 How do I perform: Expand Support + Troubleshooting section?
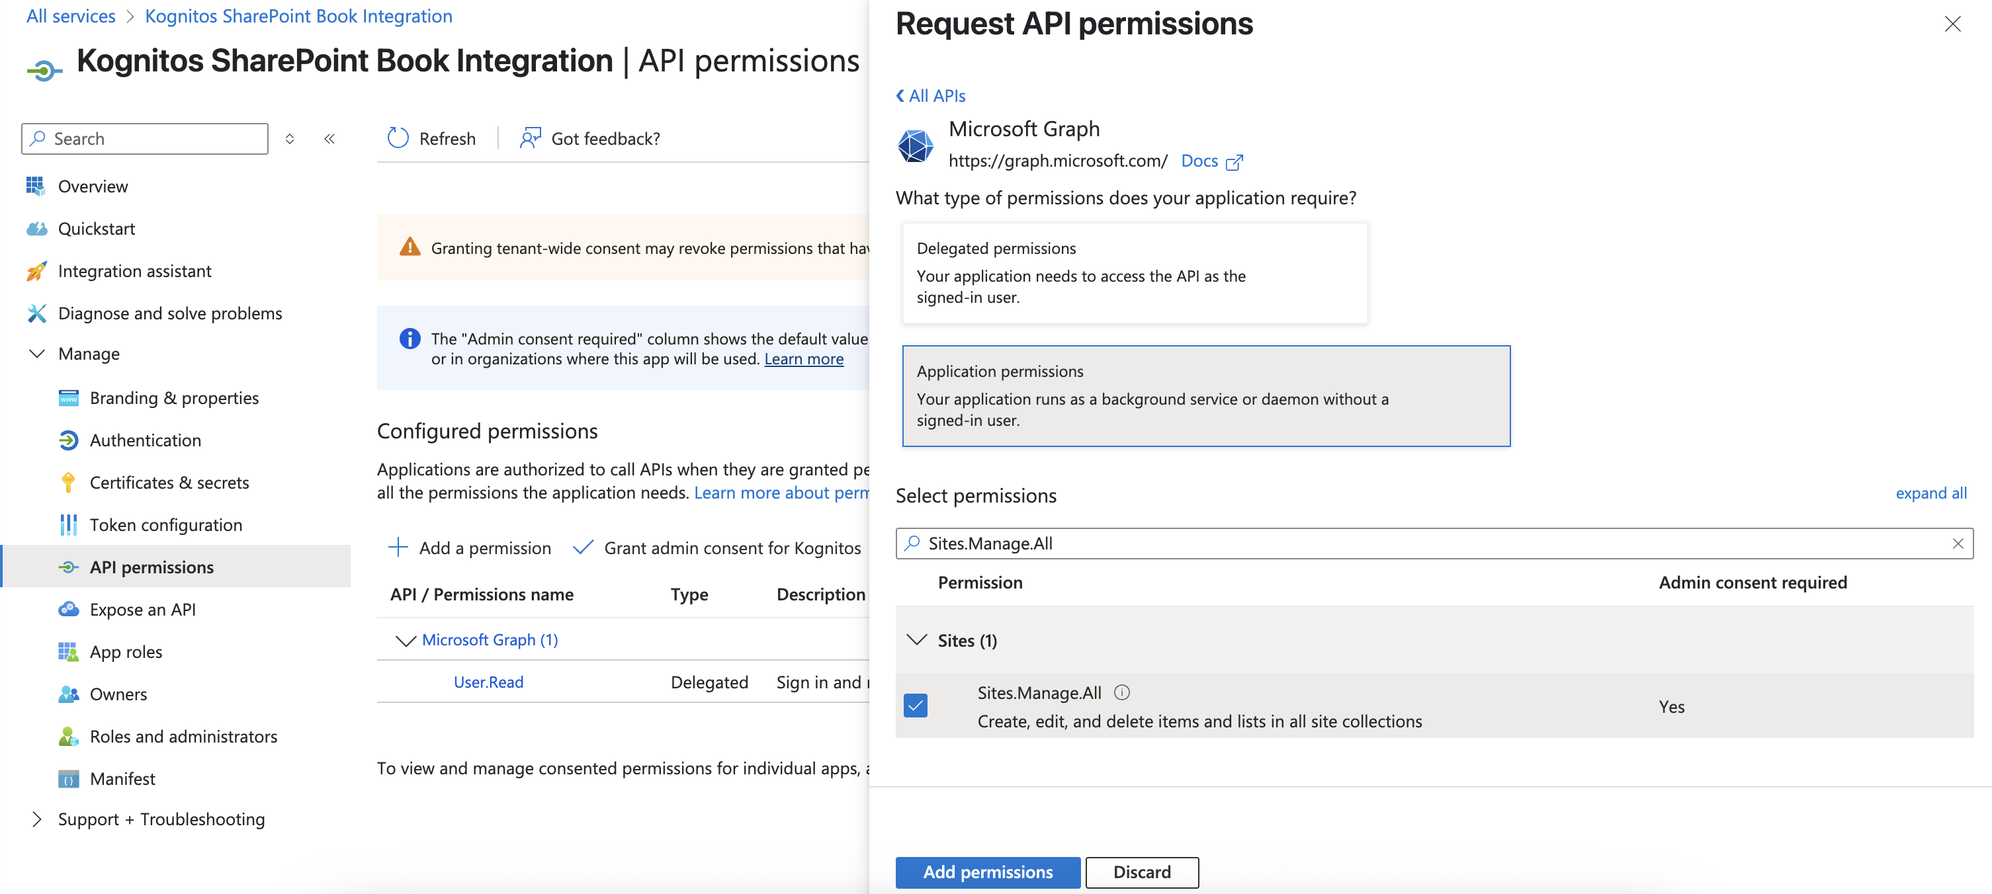click(x=36, y=819)
